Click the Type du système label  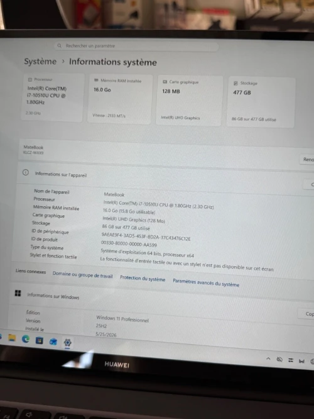click(x=47, y=247)
